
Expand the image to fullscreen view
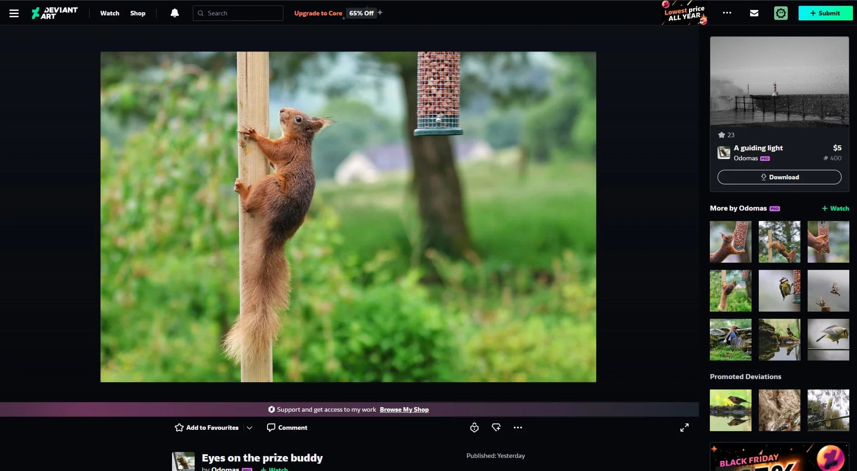[x=684, y=428]
